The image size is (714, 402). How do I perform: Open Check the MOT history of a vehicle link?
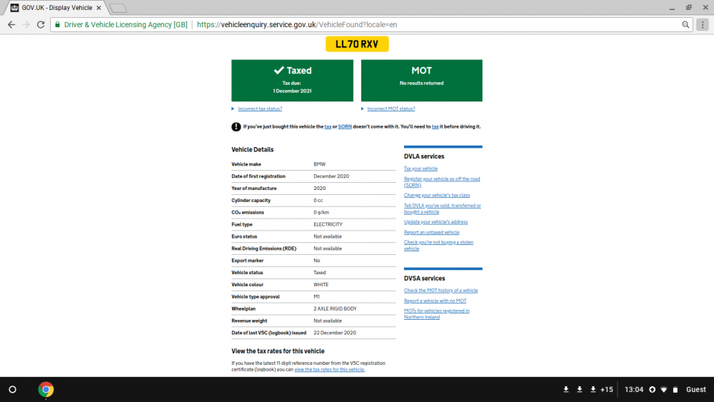(x=441, y=291)
